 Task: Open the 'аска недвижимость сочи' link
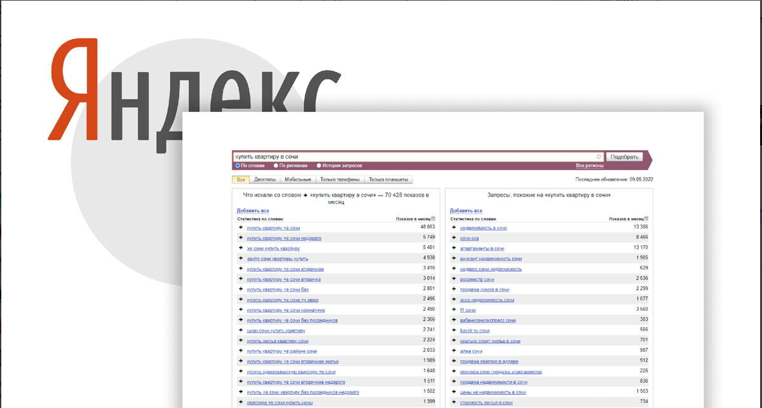coord(487,299)
